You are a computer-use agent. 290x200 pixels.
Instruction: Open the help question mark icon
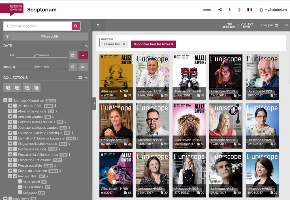(x=239, y=10)
